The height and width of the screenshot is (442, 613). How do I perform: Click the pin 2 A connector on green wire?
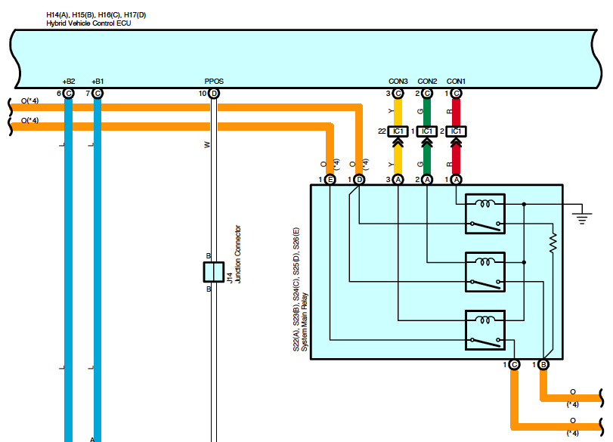click(x=427, y=179)
